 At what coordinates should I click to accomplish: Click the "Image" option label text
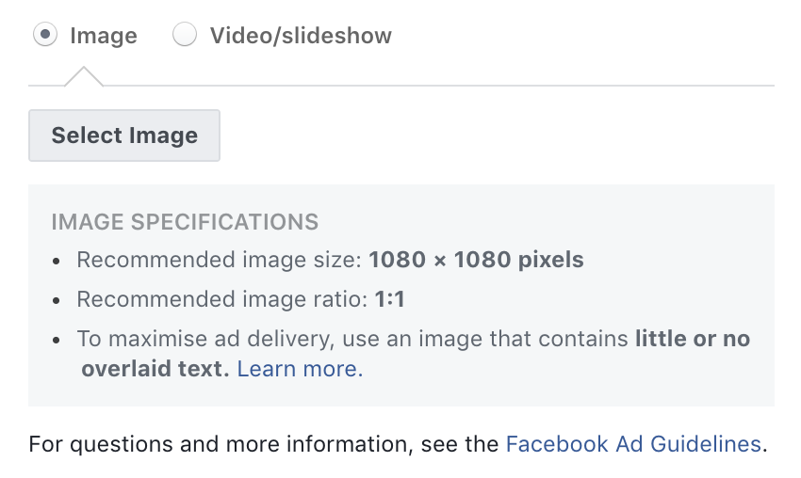(x=104, y=36)
